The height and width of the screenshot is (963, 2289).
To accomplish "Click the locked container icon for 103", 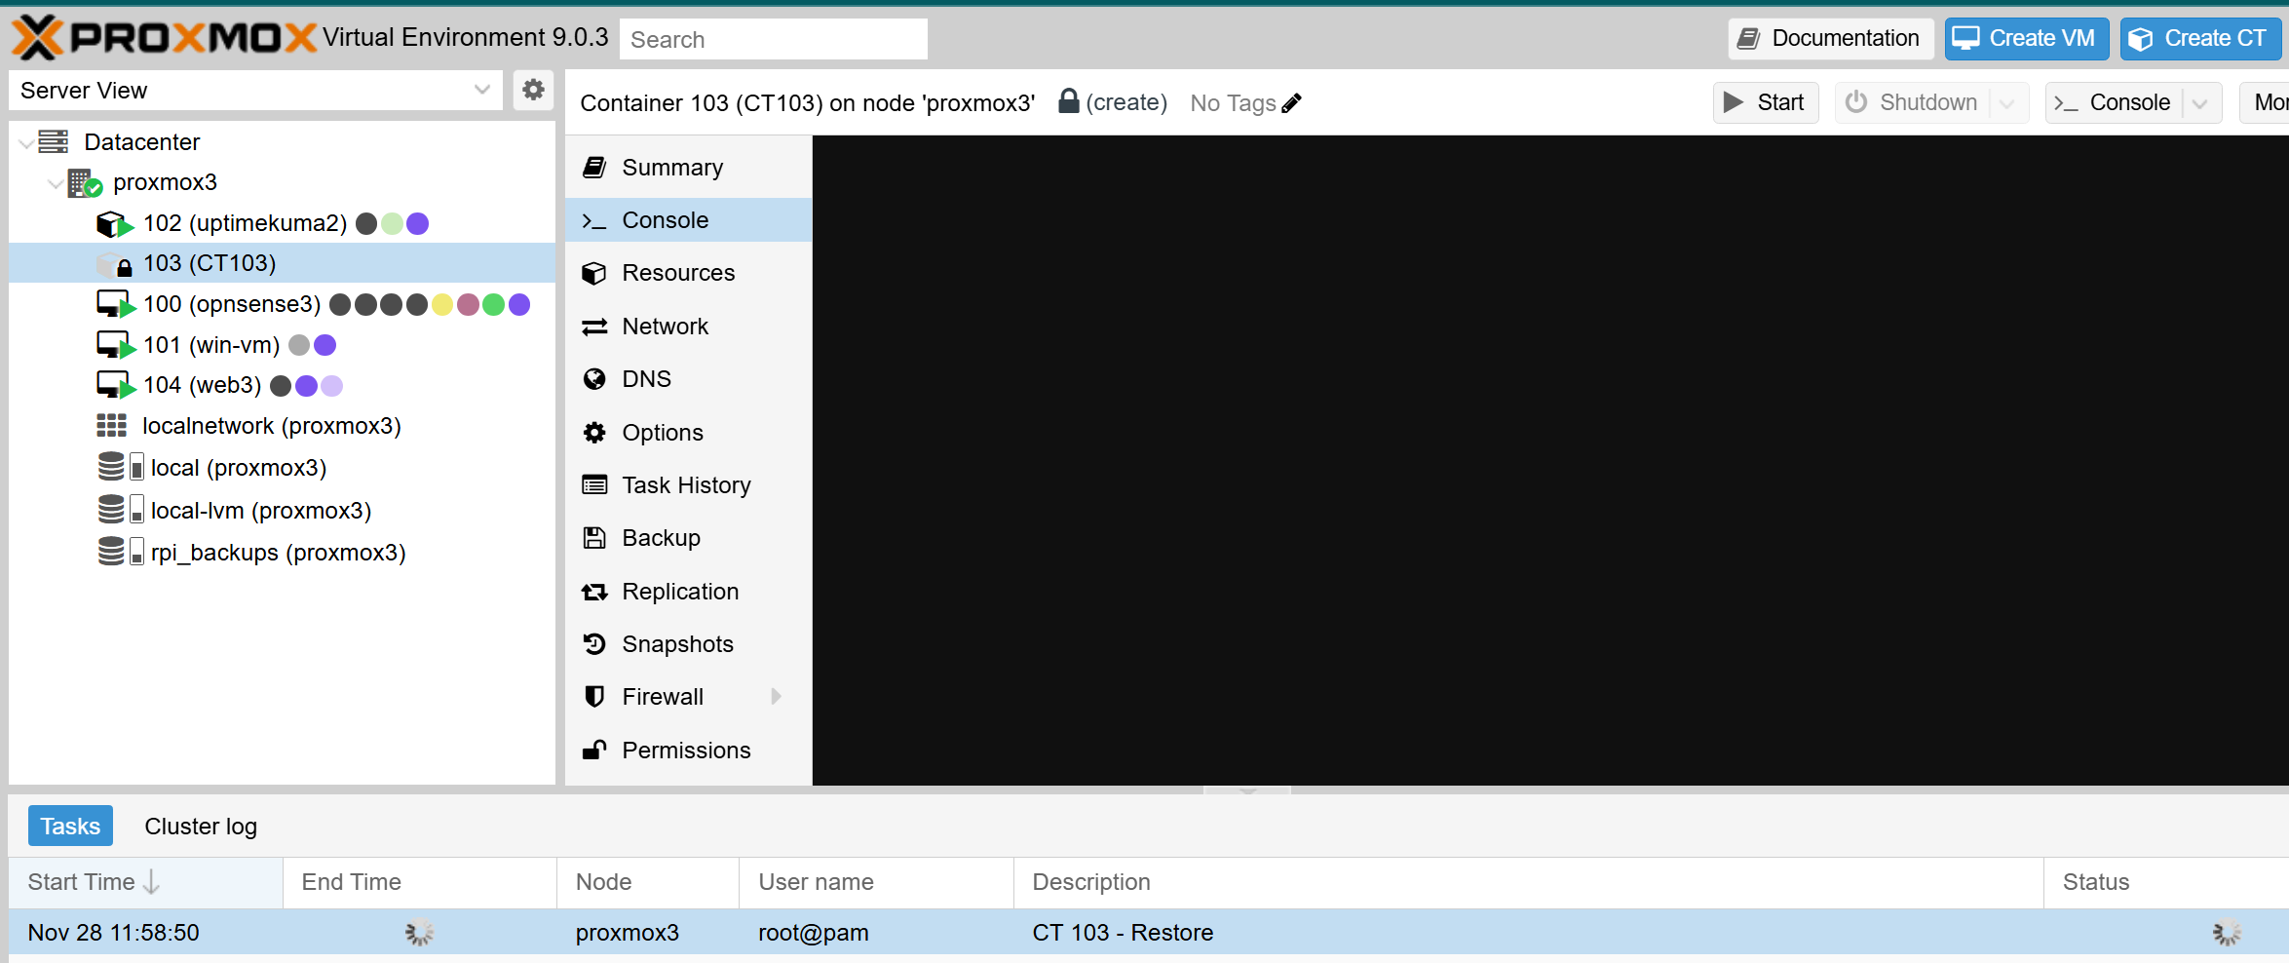I will pyautogui.click(x=114, y=264).
